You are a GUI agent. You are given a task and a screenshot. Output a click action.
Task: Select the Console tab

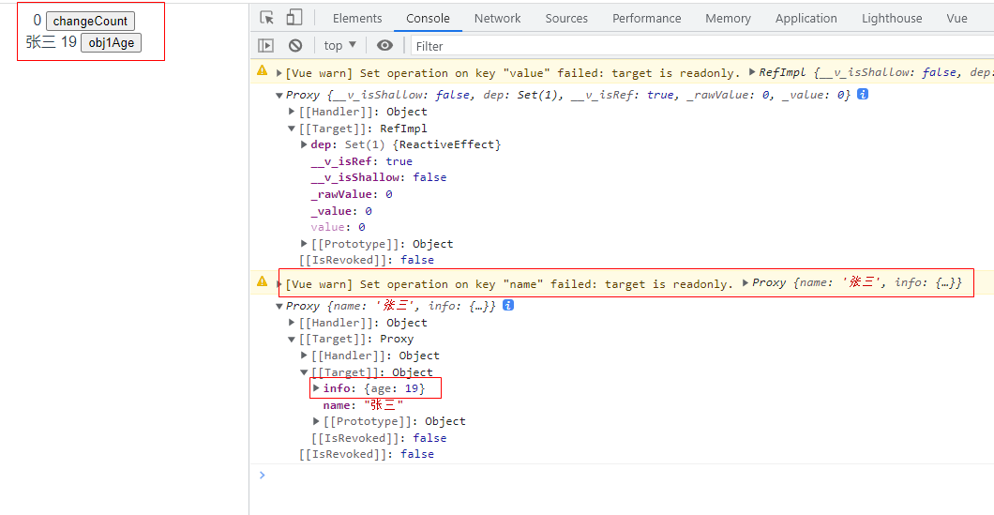[428, 19]
